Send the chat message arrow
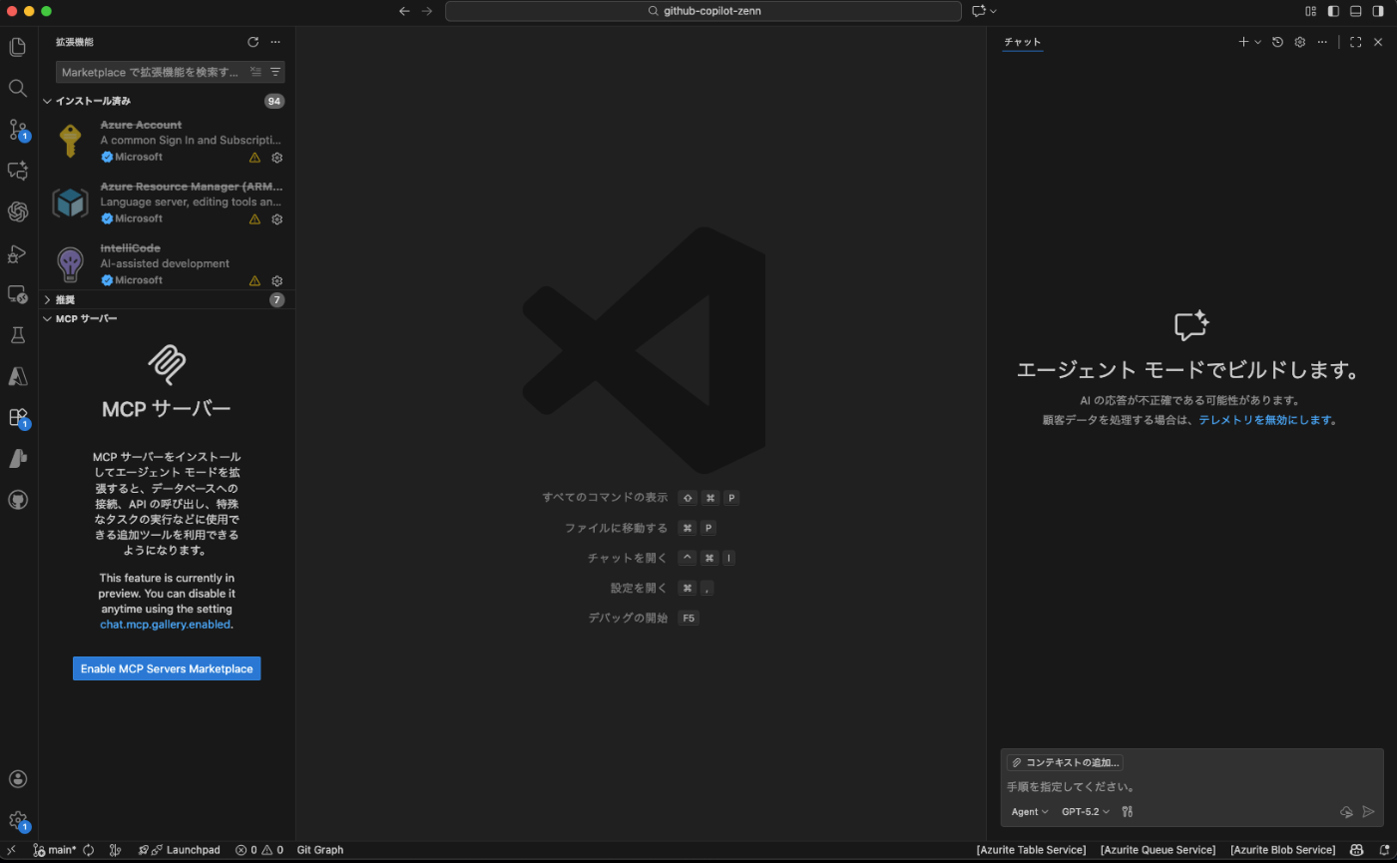Screen dimensions: 1397x863 tap(1368, 812)
